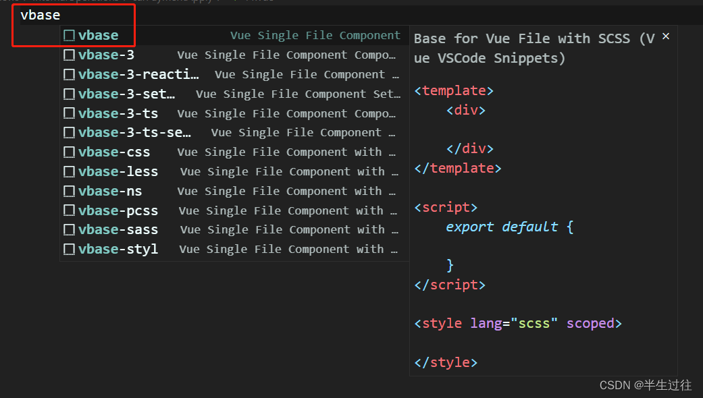
Task: Click the closing </template> tag in preview
Action: tap(458, 169)
